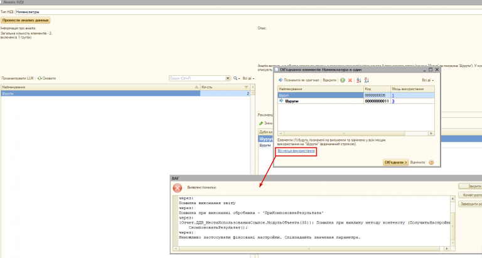
Task: Click the red error icon in BAF window
Action: [x=178, y=188]
